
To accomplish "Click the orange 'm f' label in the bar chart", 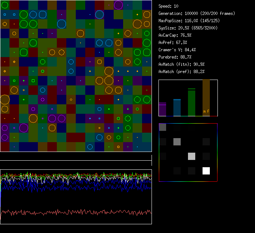I will pos(206,111).
